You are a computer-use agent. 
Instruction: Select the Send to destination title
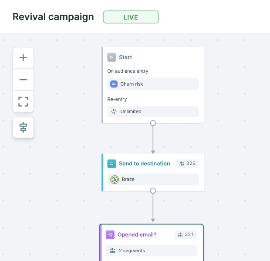click(144, 164)
